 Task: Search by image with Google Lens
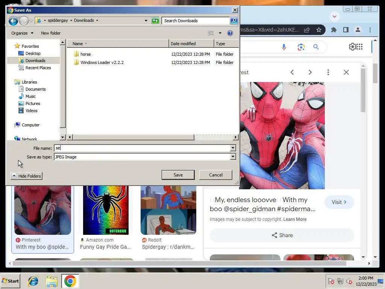click(x=301, y=47)
